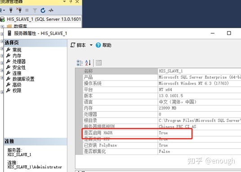Click the filter funnel icon in Object Explorer
Screen dimensions: 241x172
click(35, 10)
